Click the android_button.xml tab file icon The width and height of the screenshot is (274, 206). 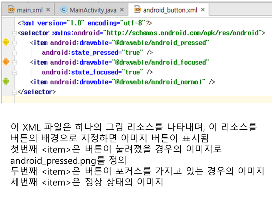point(138,10)
